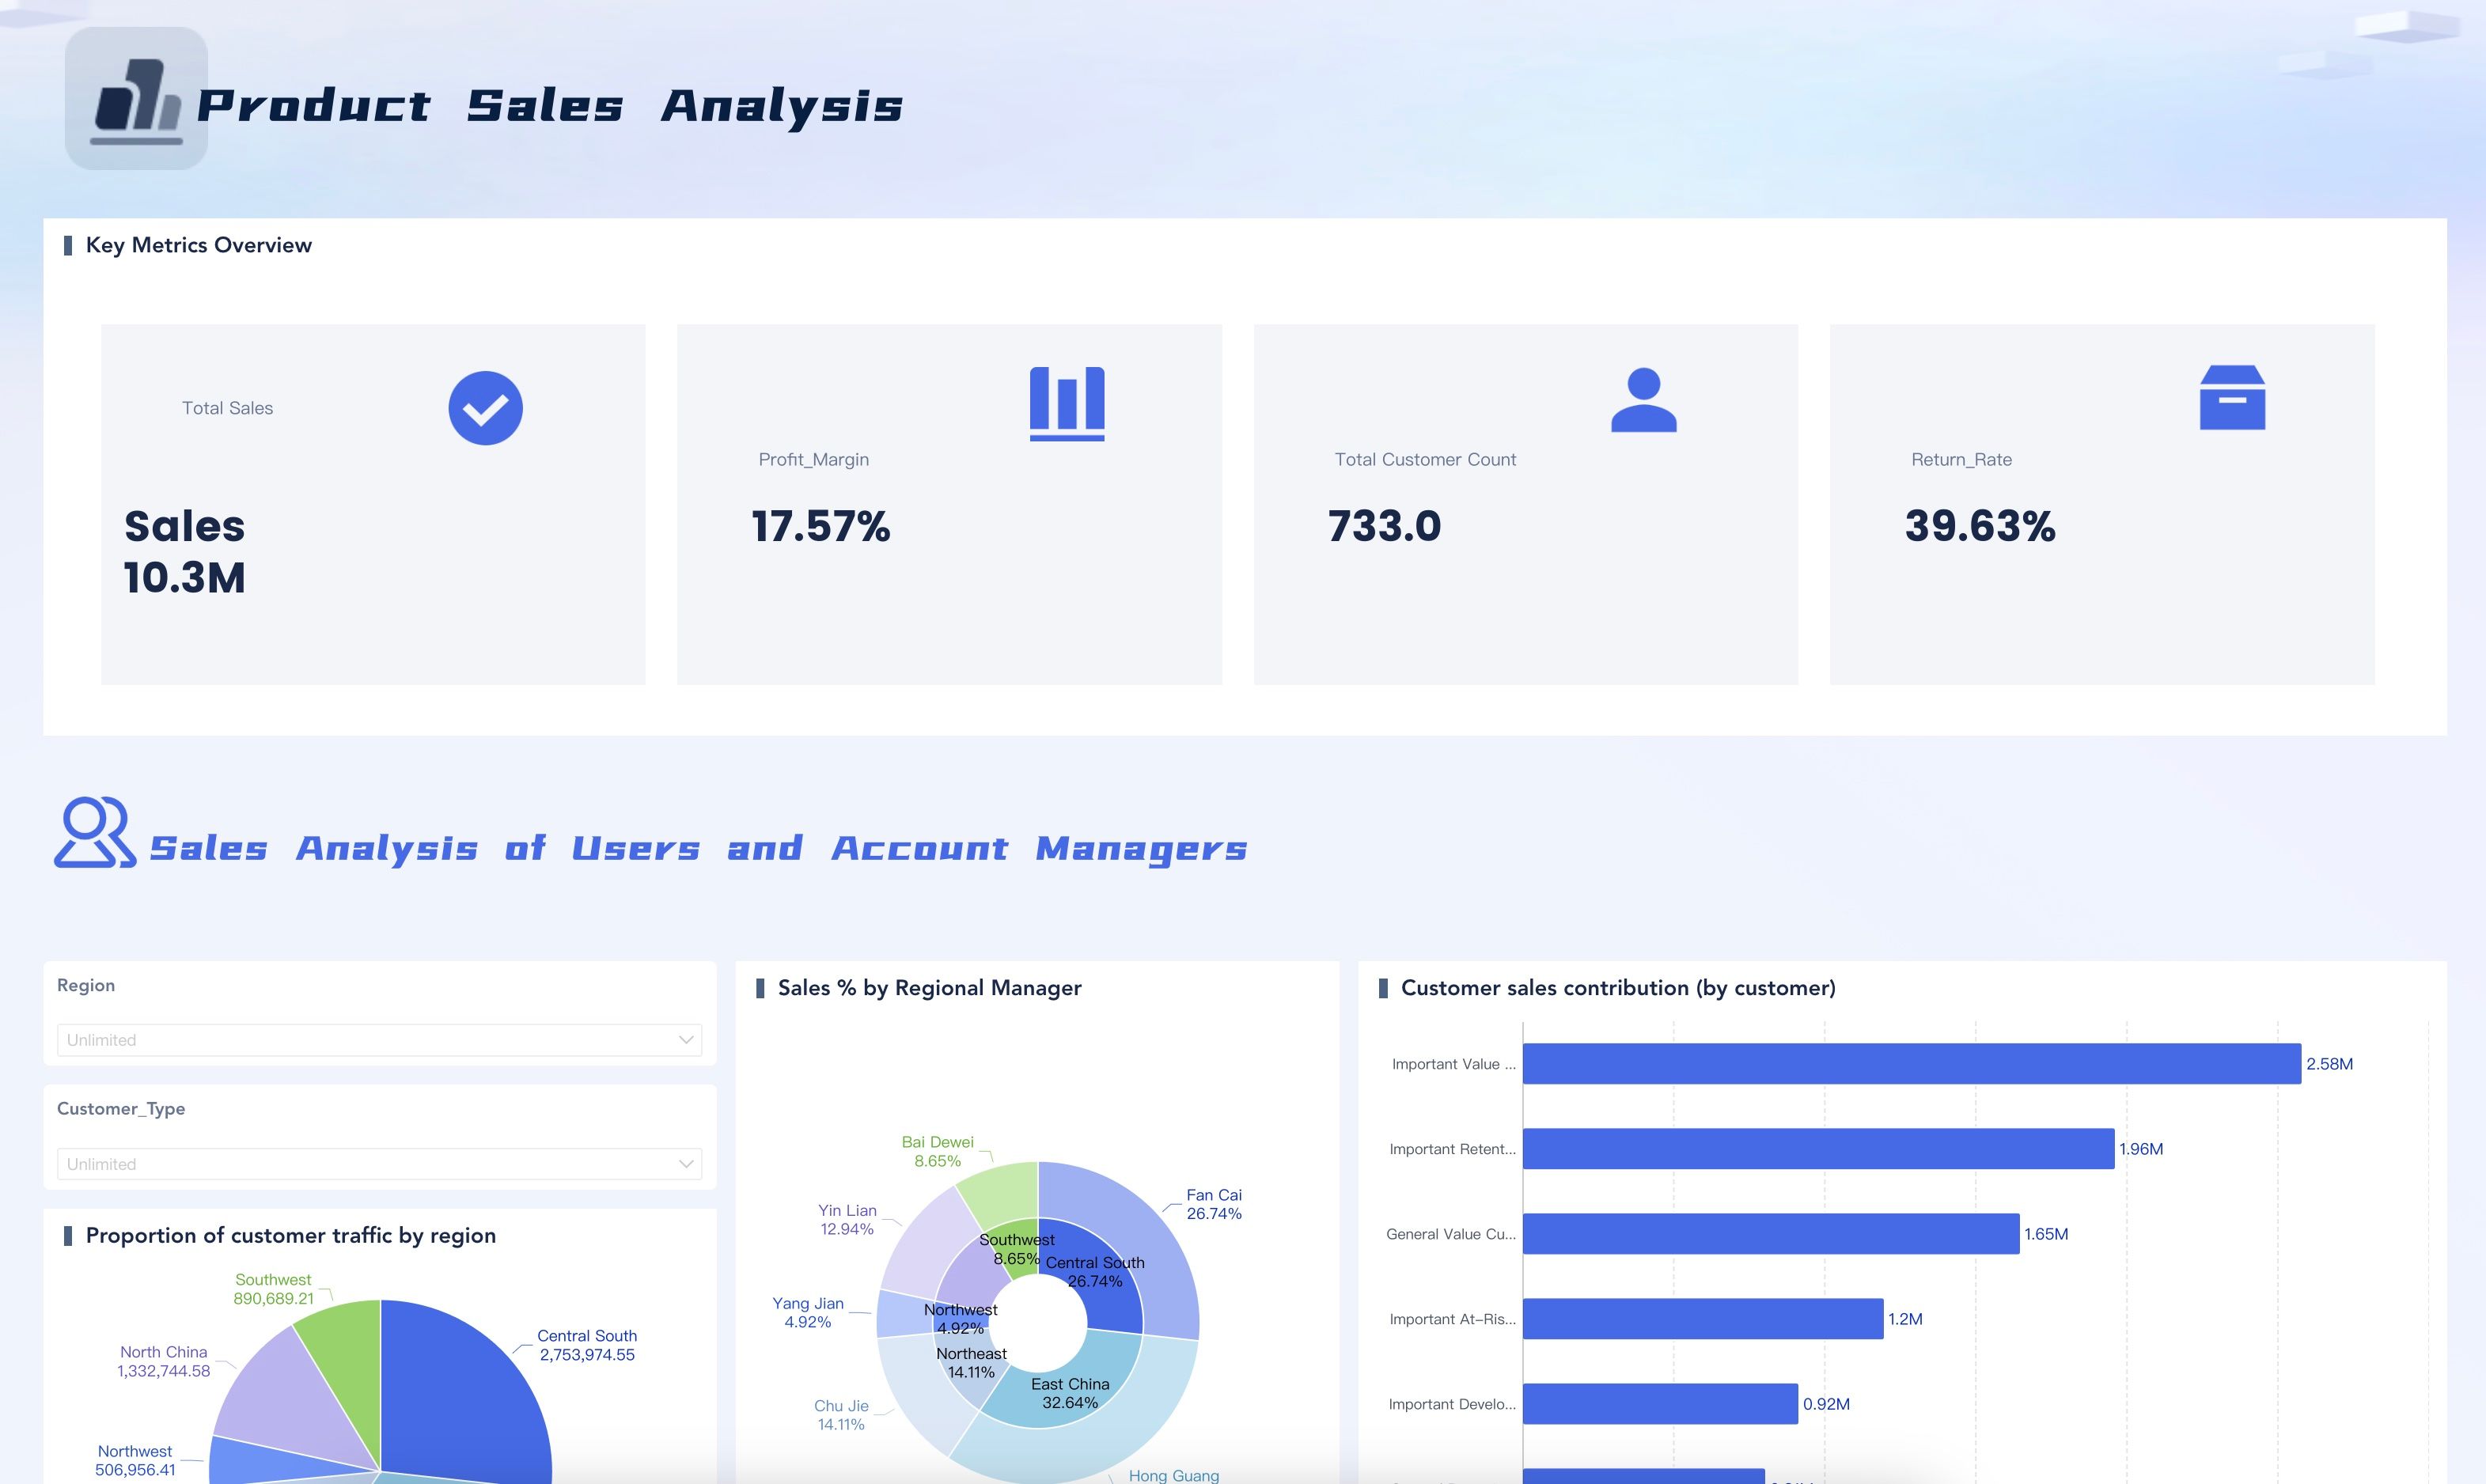Click the 39.63% return rate value
2486x1484 pixels.
tap(1979, 527)
